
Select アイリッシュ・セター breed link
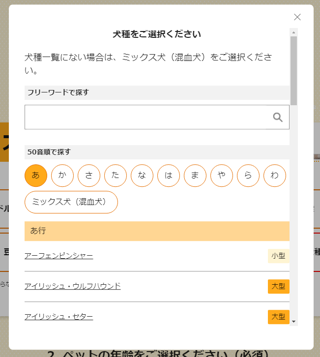(58, 317)
